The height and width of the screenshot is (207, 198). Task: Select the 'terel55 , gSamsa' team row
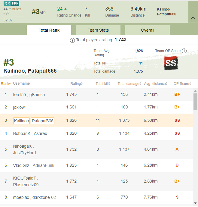tap(96, 95)
